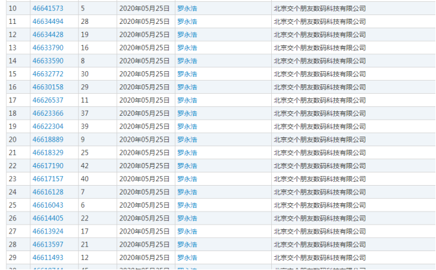Open the 46622304 record link
Image resolution: width=436 pixels, height=270 pixels.
[x=48, y=127]
